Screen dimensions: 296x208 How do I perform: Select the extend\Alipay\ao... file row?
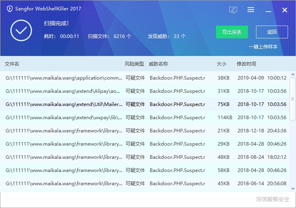pyautogui.click(x=145, y=91)
